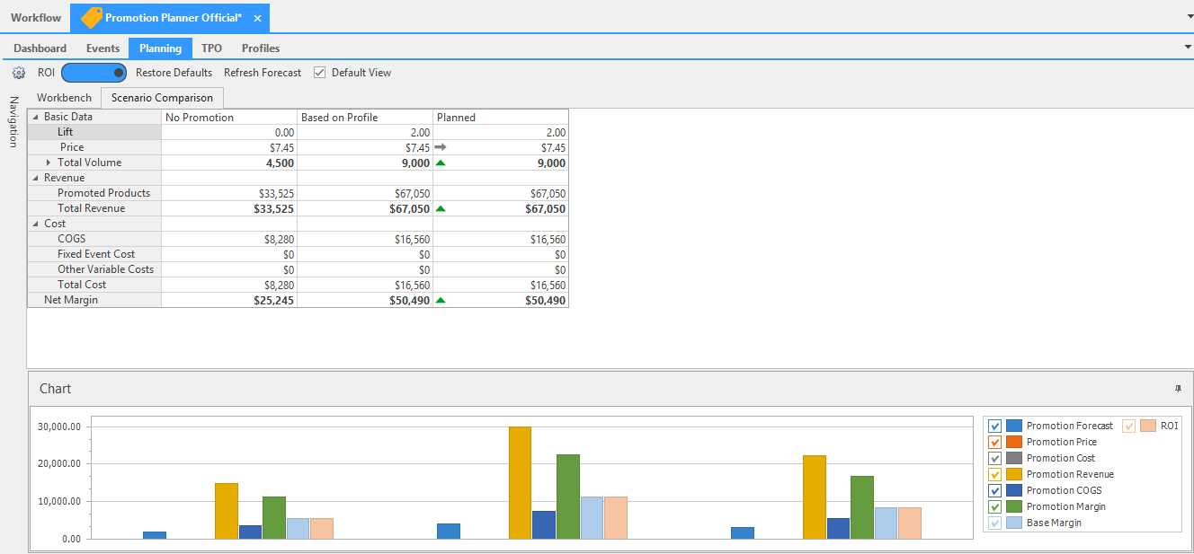Click green up arrow on Total Revenue row
The height and width of the screenshot is (554, 1194).
[x=441, y=208]
